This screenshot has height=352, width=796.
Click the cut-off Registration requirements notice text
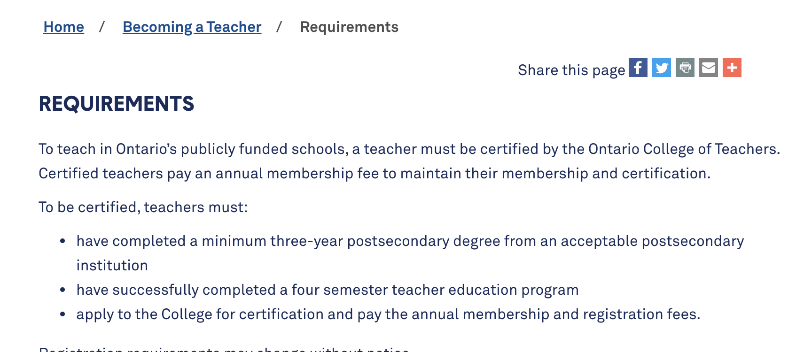225,349
